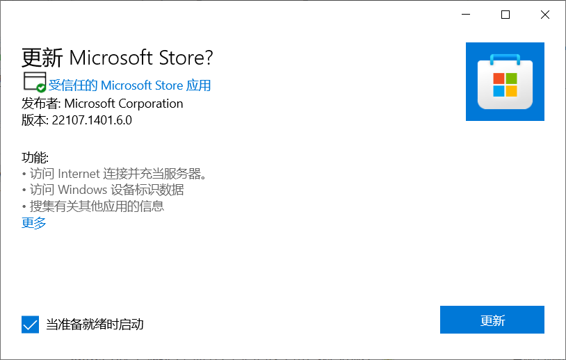The image size is (566, 360).
Task: Maximize the installer window
Action: (x=506, y=15)
